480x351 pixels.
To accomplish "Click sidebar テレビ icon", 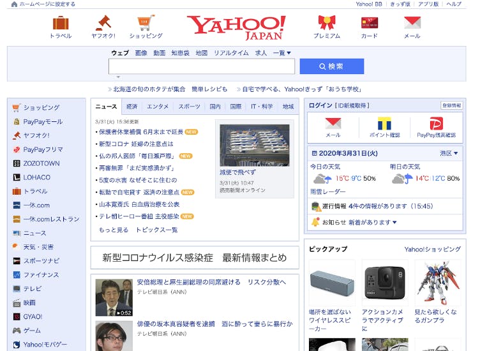I will click(x=17, y=288).
